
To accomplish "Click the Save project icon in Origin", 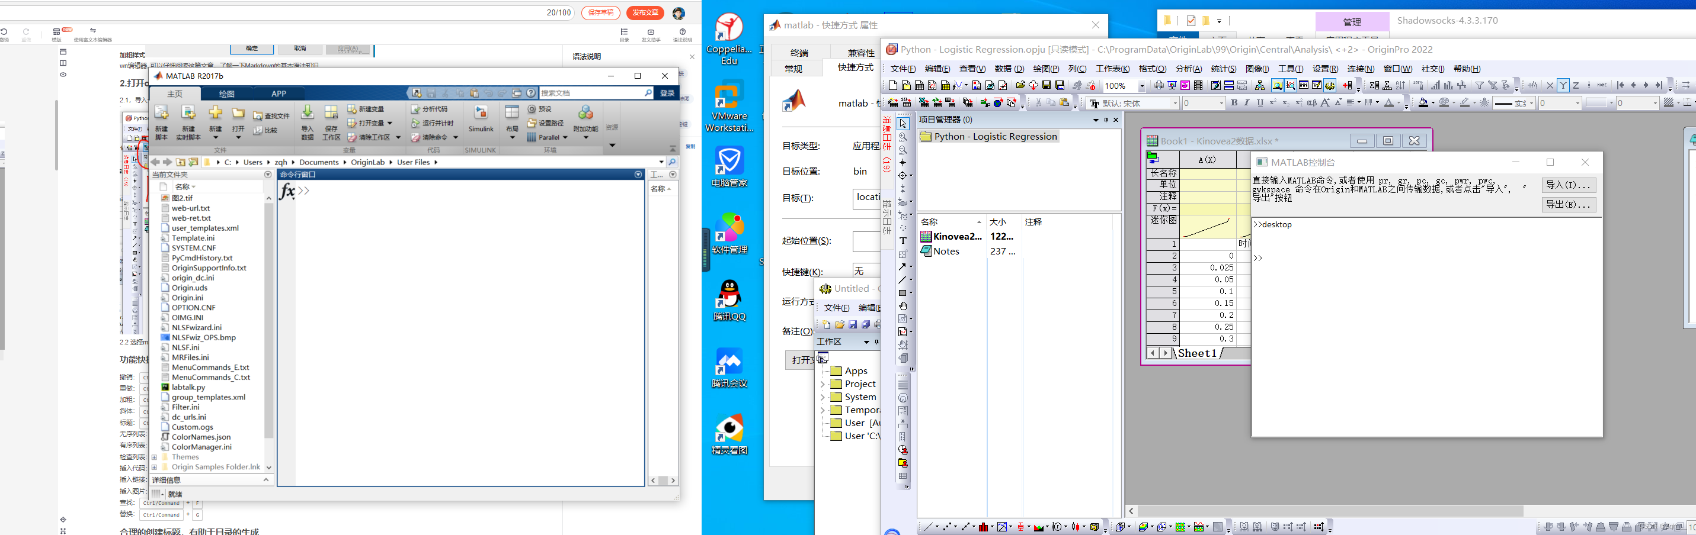I will [x=1047, y=85].
